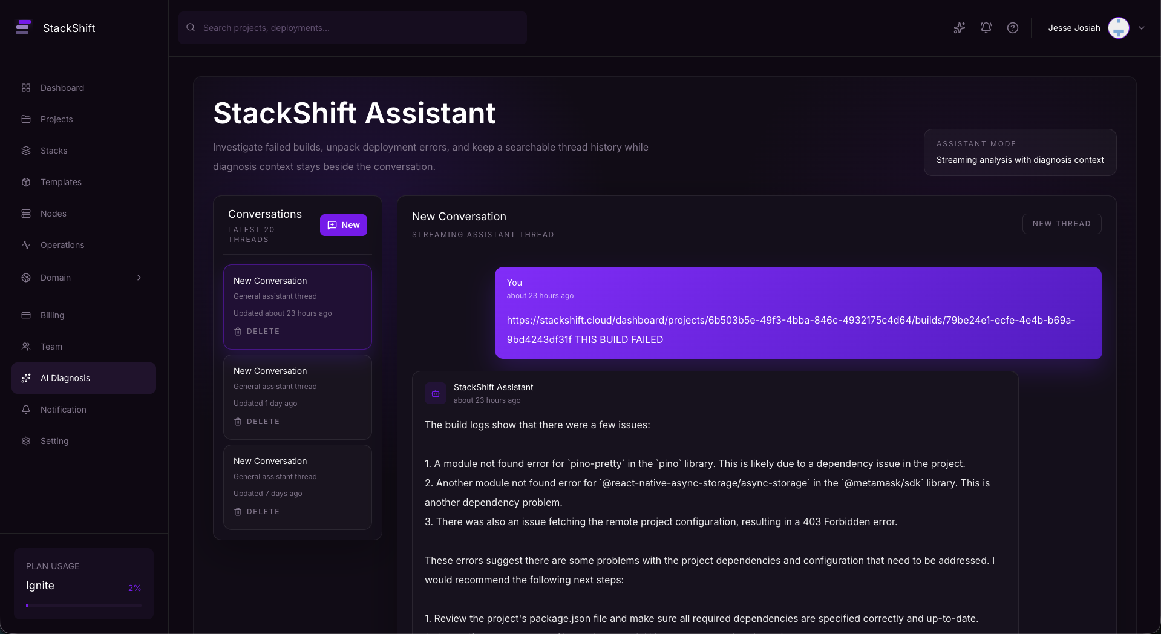Viewport: 1161px width, 634px height.
Task: Select the Stacks layers icon in sidebar
Action: pos(26,151)
